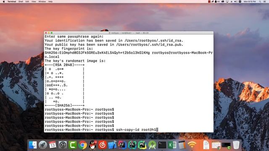The height and width of the screenshot is (151, 269).
Task: Open Notification Center list icon
Action: click(265, 2)
